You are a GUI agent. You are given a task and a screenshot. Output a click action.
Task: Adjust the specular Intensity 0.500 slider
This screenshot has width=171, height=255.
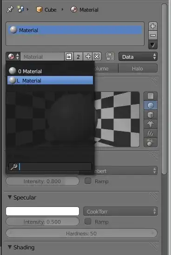pyautogui.click(x=43, y=221)
